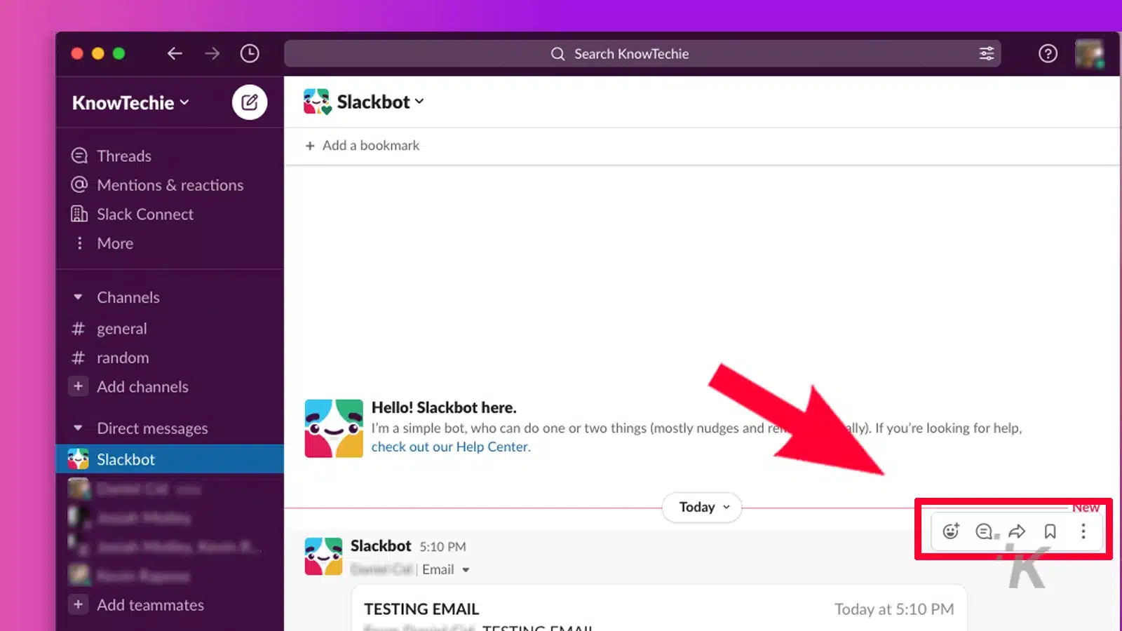1122x631 pixels.
Task: Expand the Email dropdown arrow
Action: (466, 570)
